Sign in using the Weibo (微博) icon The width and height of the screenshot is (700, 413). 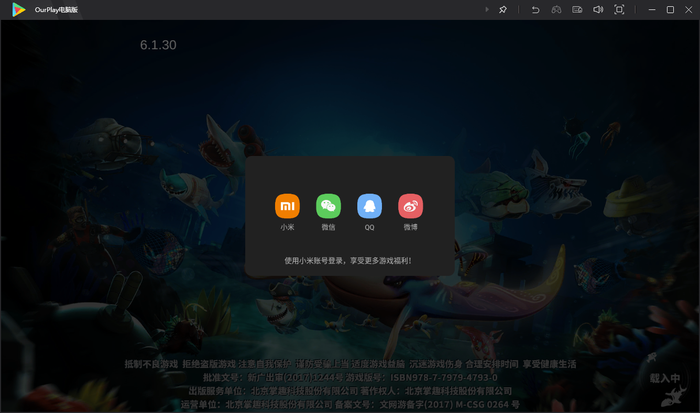click(x=411, y=206)
